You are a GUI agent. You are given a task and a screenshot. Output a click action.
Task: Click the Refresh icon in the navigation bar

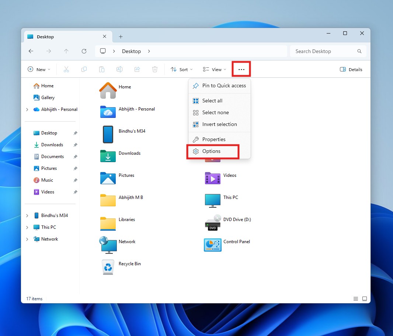click(x=84, y=51)
